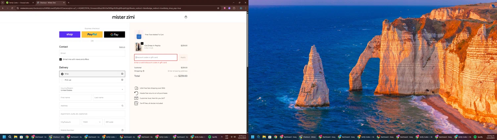The image size is (497, 140).
Task: Click the purple extension icon in Chrome toolbar
Action: 229,8
